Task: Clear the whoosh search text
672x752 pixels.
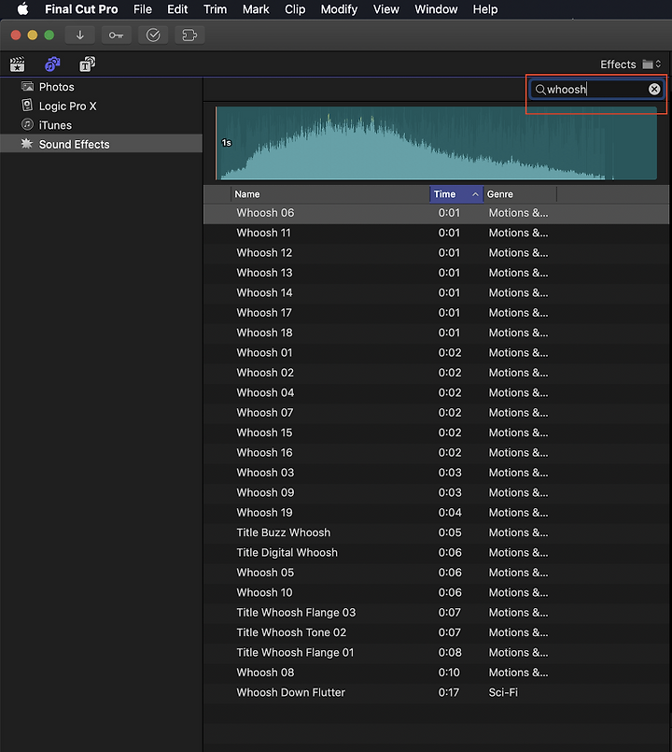Action: [x=654, y=89]
